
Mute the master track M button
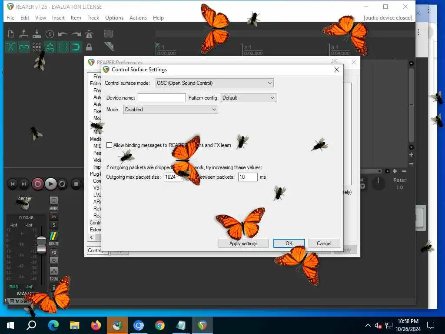[x=53, y=217]
